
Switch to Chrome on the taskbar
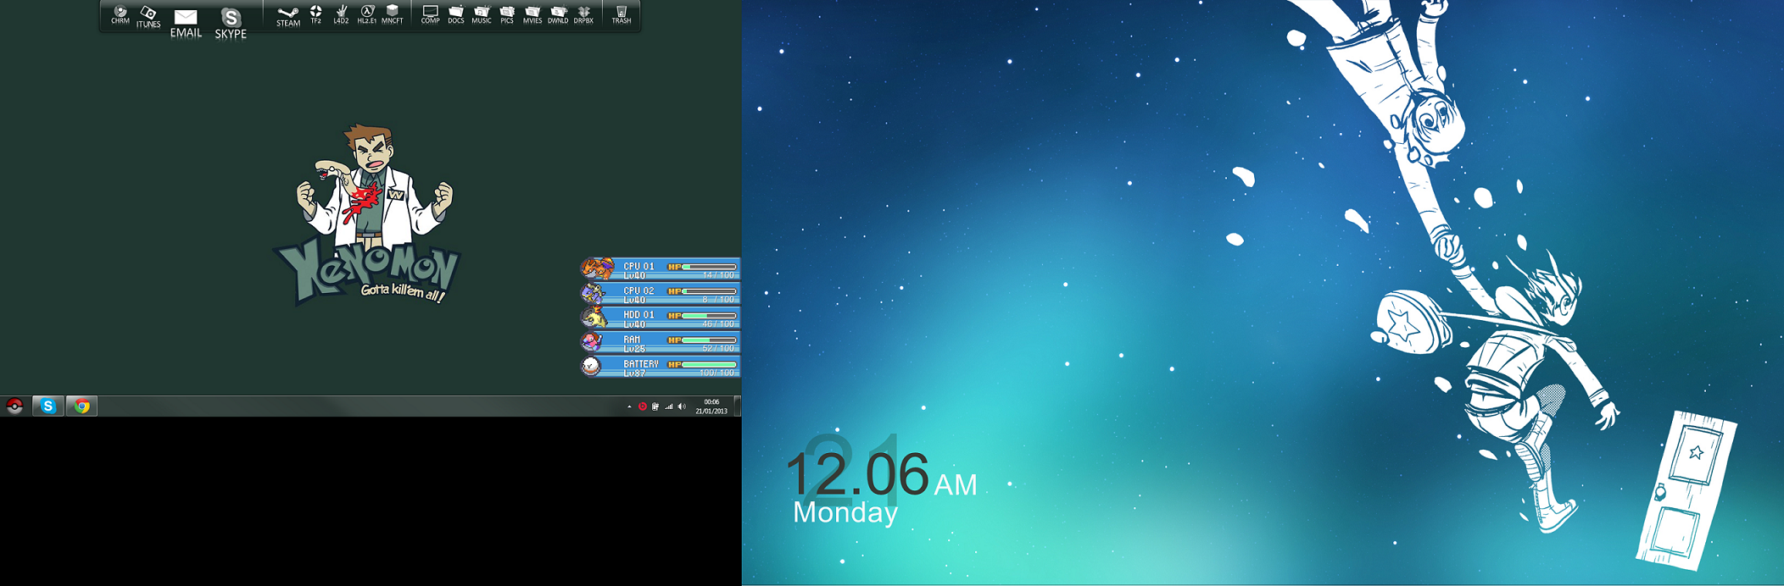[x=81, y=406]
